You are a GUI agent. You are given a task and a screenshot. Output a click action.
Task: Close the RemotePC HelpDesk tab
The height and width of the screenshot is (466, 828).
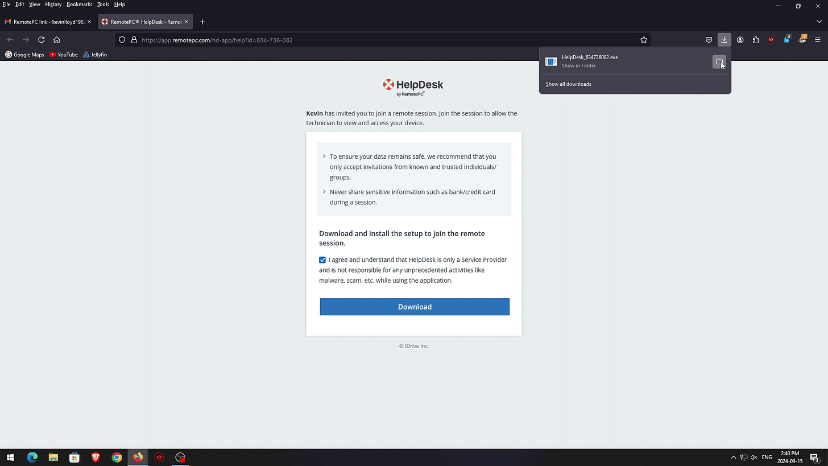coord(186,22)
